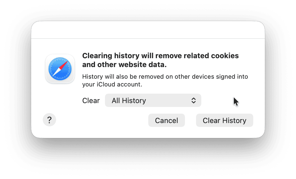Open help via the circular question mark
296x179 pixels.
49,120
